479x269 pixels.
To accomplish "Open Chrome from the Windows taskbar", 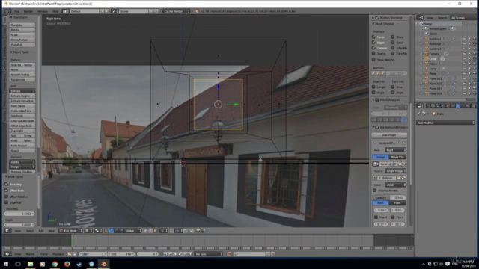I will (55, 264).
